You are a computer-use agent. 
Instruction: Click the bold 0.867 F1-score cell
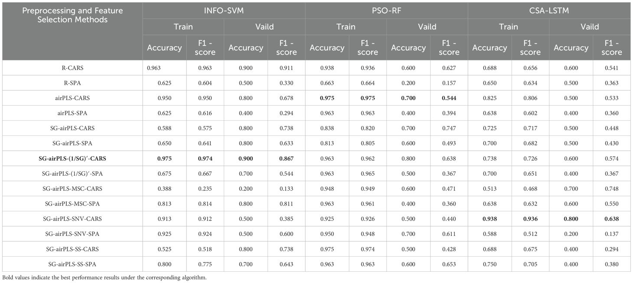[x=286, y=158]
